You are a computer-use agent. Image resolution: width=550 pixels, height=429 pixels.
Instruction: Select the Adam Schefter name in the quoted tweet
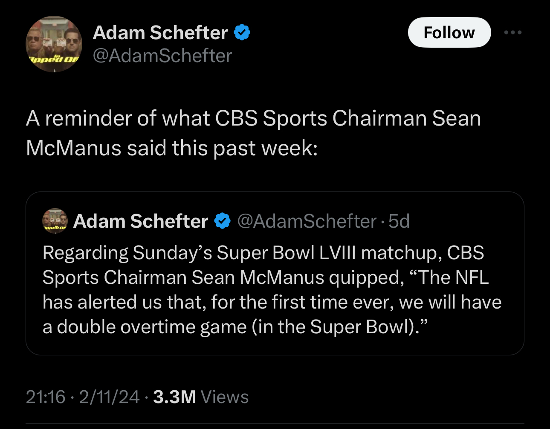(x=140, y=221)
